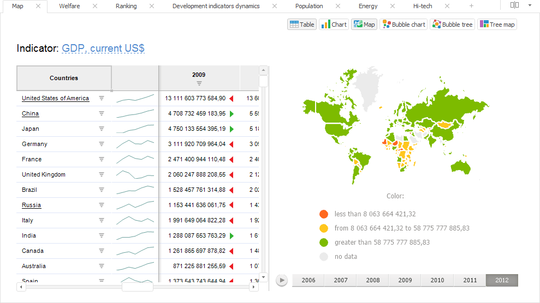
Task: Open the Bubble tree view
Action: coord(452,25)
